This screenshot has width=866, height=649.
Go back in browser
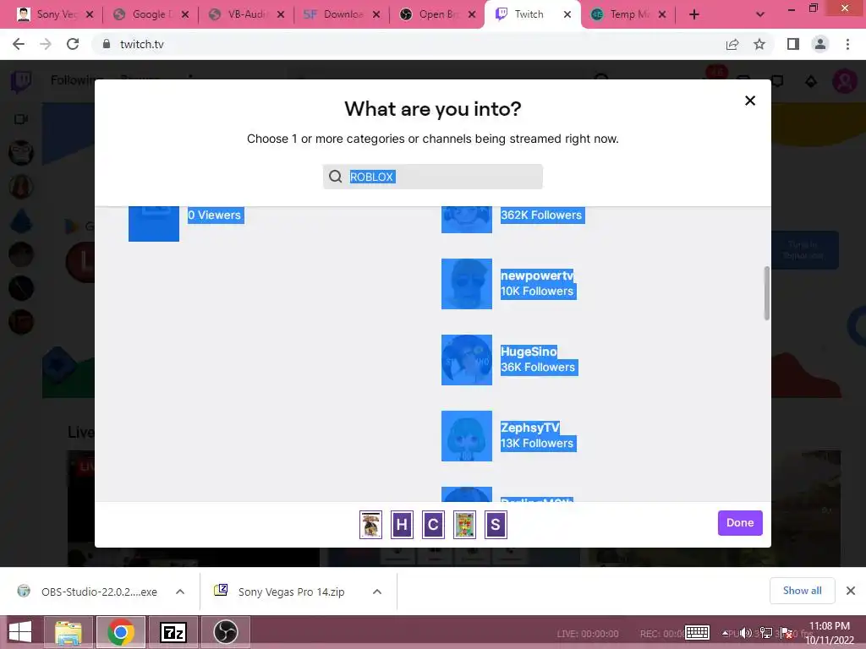click(x=19, y=44)
